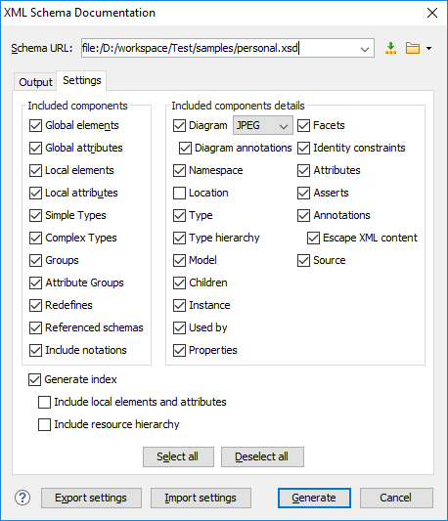The width and height of the screenshot is (448, 521).
Task: Enable the Location checkbox
Action: point(179,193)
